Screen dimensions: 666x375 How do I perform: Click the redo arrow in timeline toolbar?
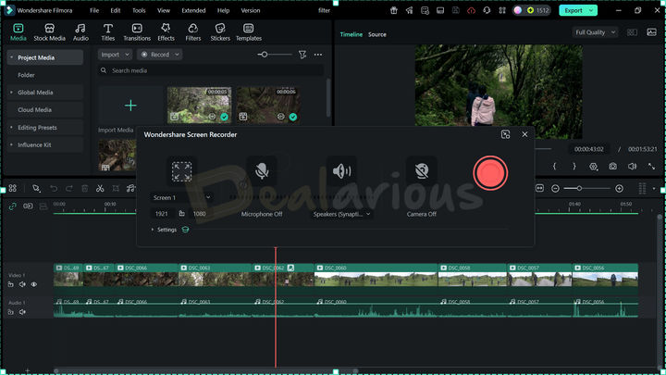pos(68,188)
